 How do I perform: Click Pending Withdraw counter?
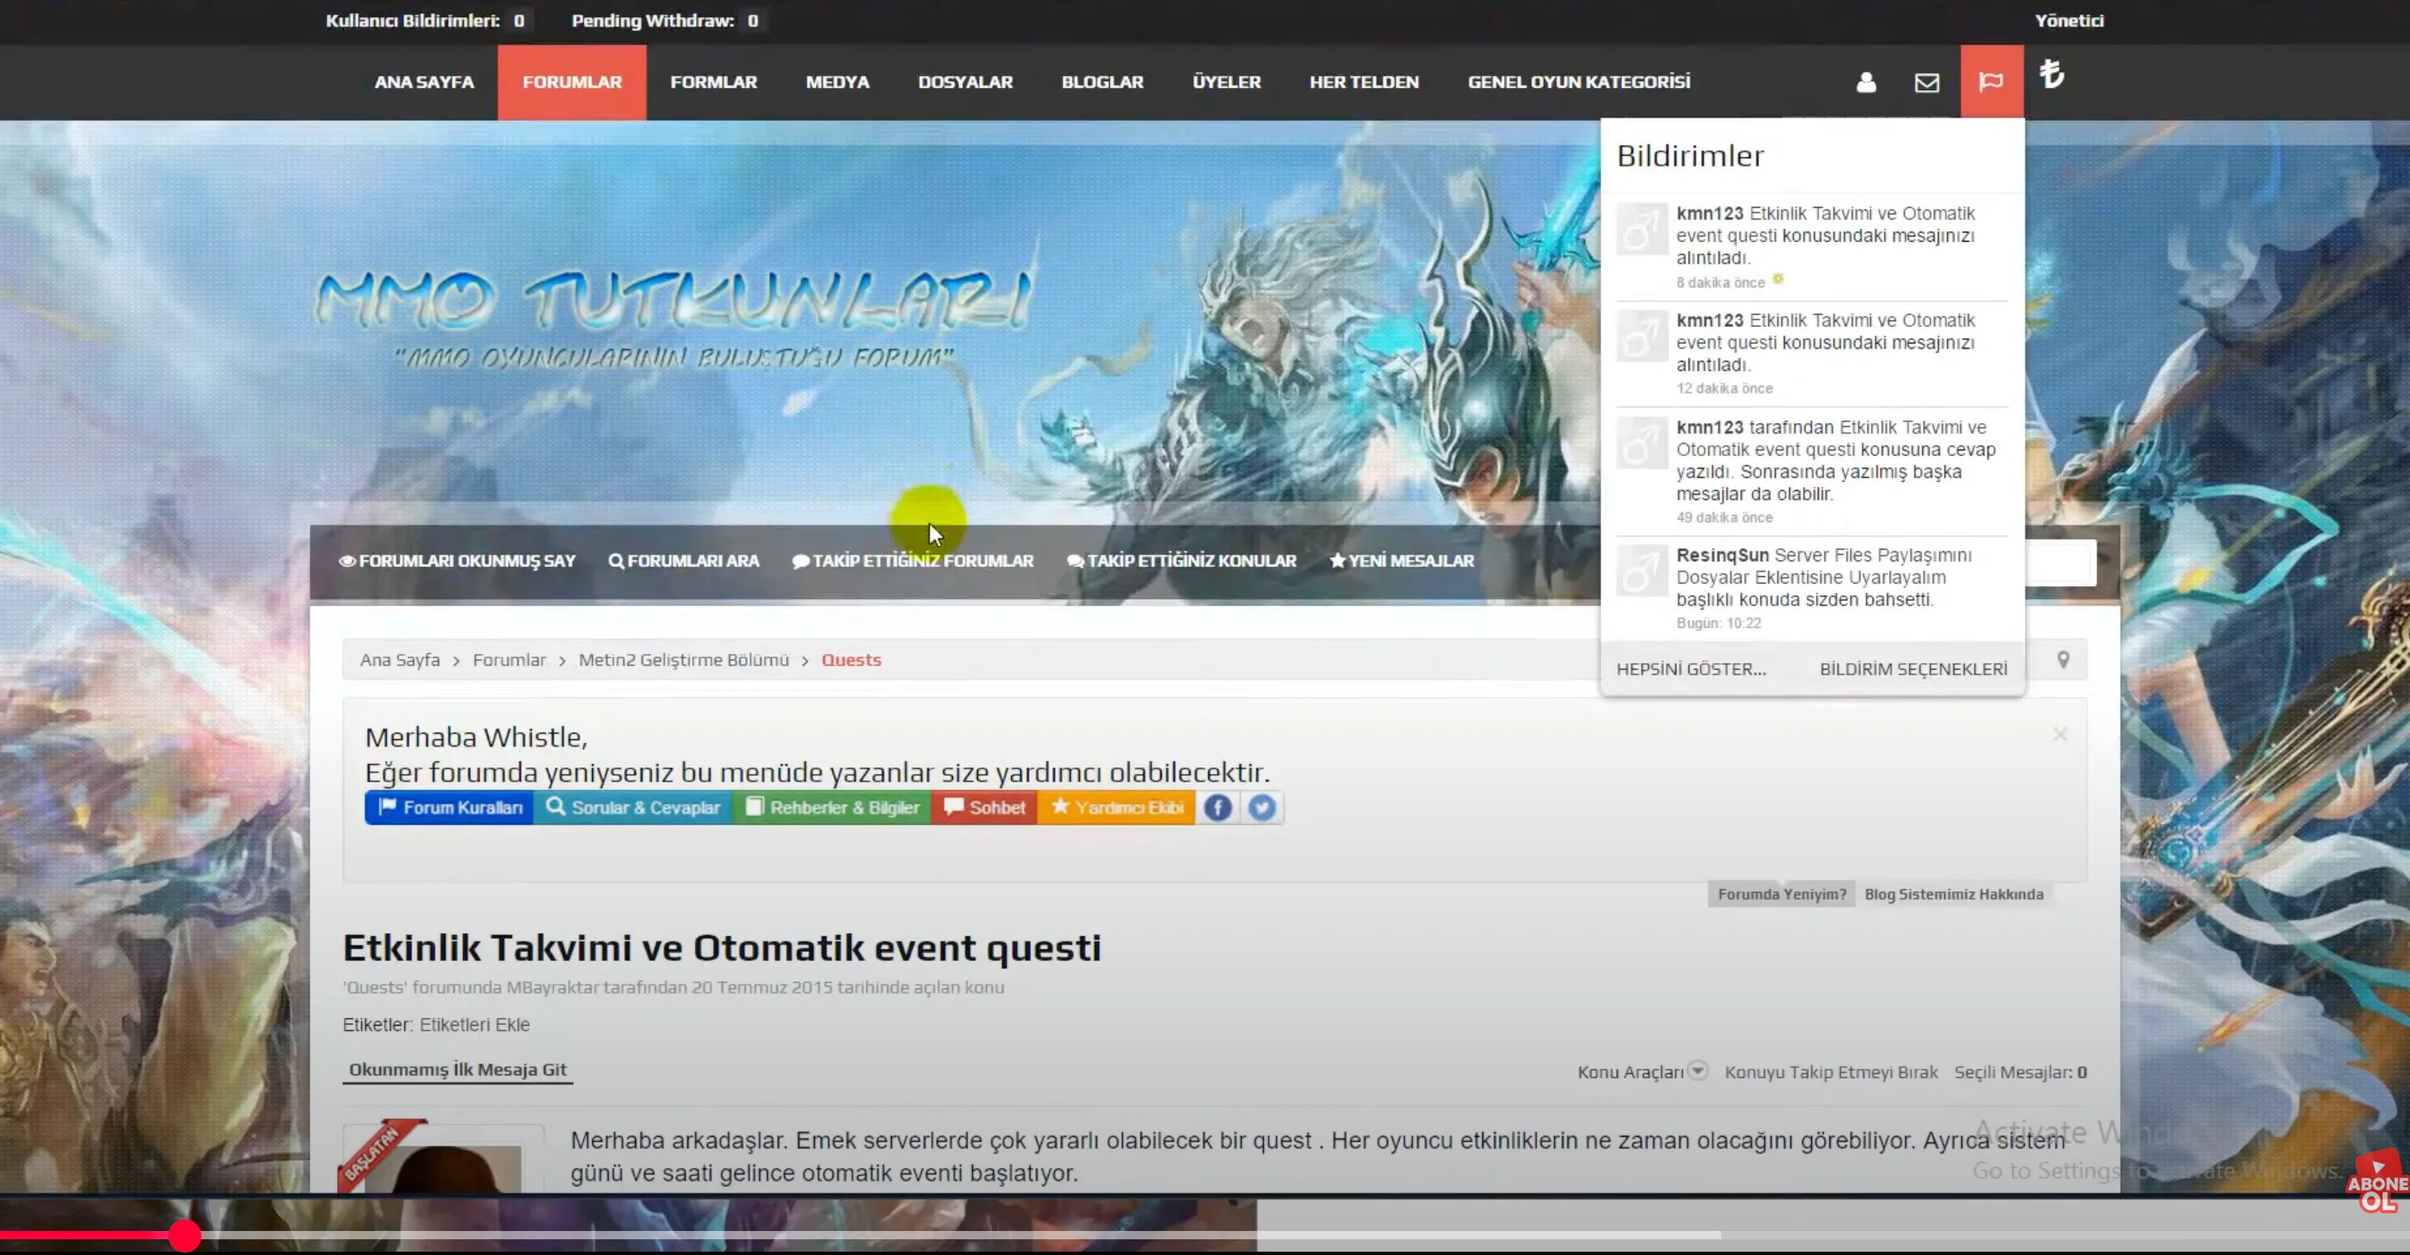(x=668, y=21)
